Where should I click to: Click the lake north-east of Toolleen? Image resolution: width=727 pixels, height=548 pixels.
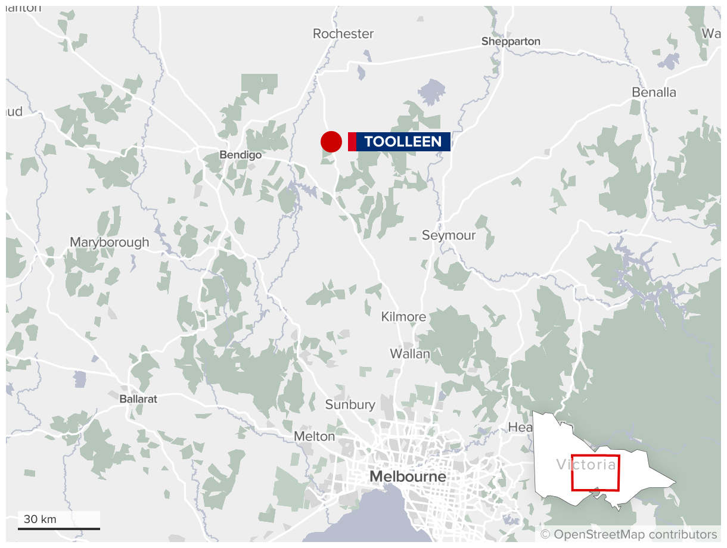432,92
